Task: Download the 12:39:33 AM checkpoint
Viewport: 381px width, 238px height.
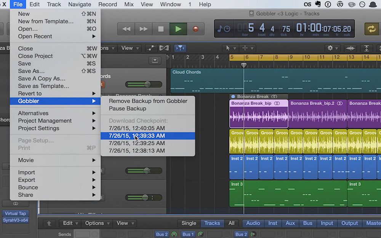Action: (148, 136)
